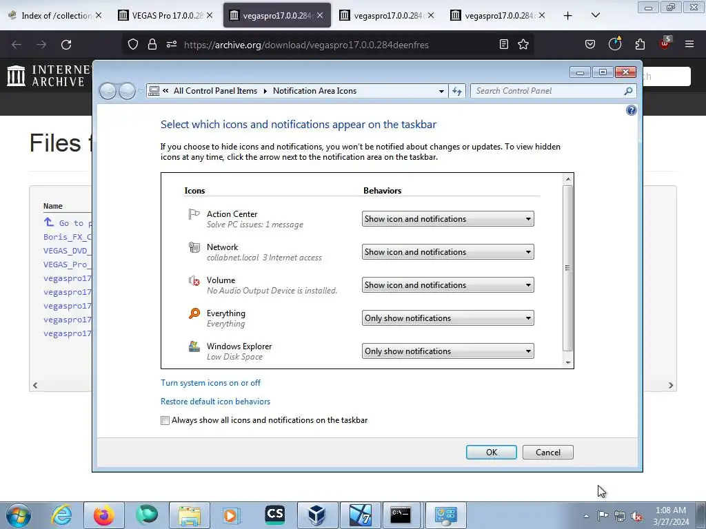The image size is (706, 529).
Task: Open Firefox hamburger application menu
Action: click(x=689, y=44)
